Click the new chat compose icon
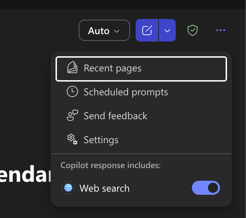246x218 pixels. 147,30
